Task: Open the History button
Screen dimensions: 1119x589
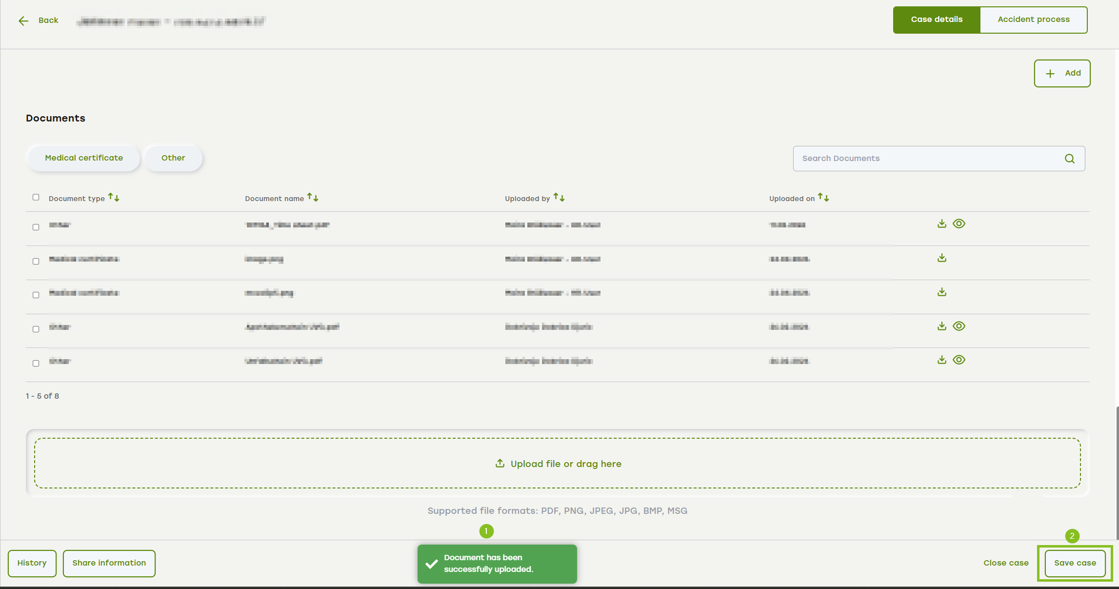Action: (32, 563)
